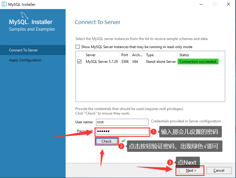This screenshot has height=178, width=236.
Task: Click the Status column header
Action: [198, 55]
